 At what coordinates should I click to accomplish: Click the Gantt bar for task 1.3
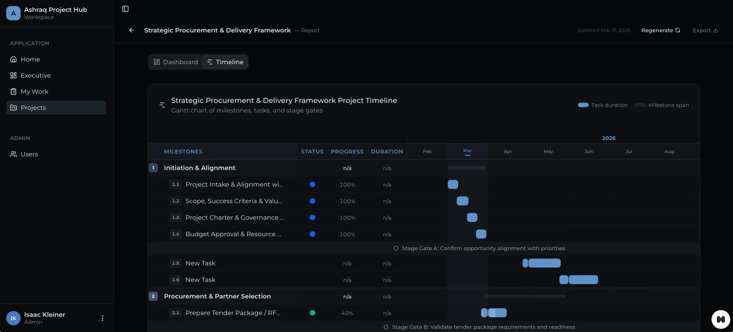[472, 217]
